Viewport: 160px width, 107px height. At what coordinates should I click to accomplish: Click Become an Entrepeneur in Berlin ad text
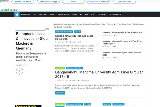[x=31, y=57]
